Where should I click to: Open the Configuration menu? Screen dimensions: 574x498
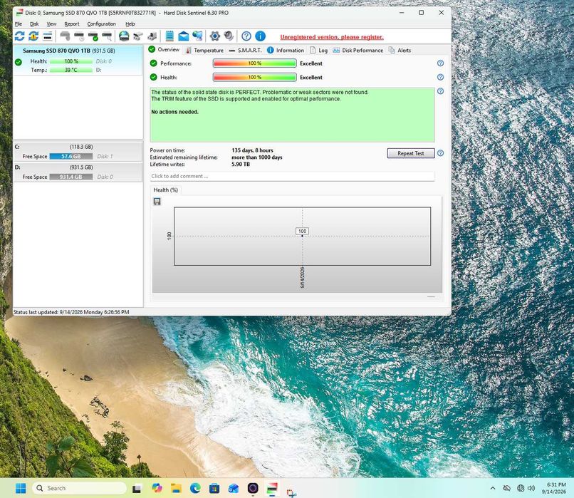pos(101,24)
